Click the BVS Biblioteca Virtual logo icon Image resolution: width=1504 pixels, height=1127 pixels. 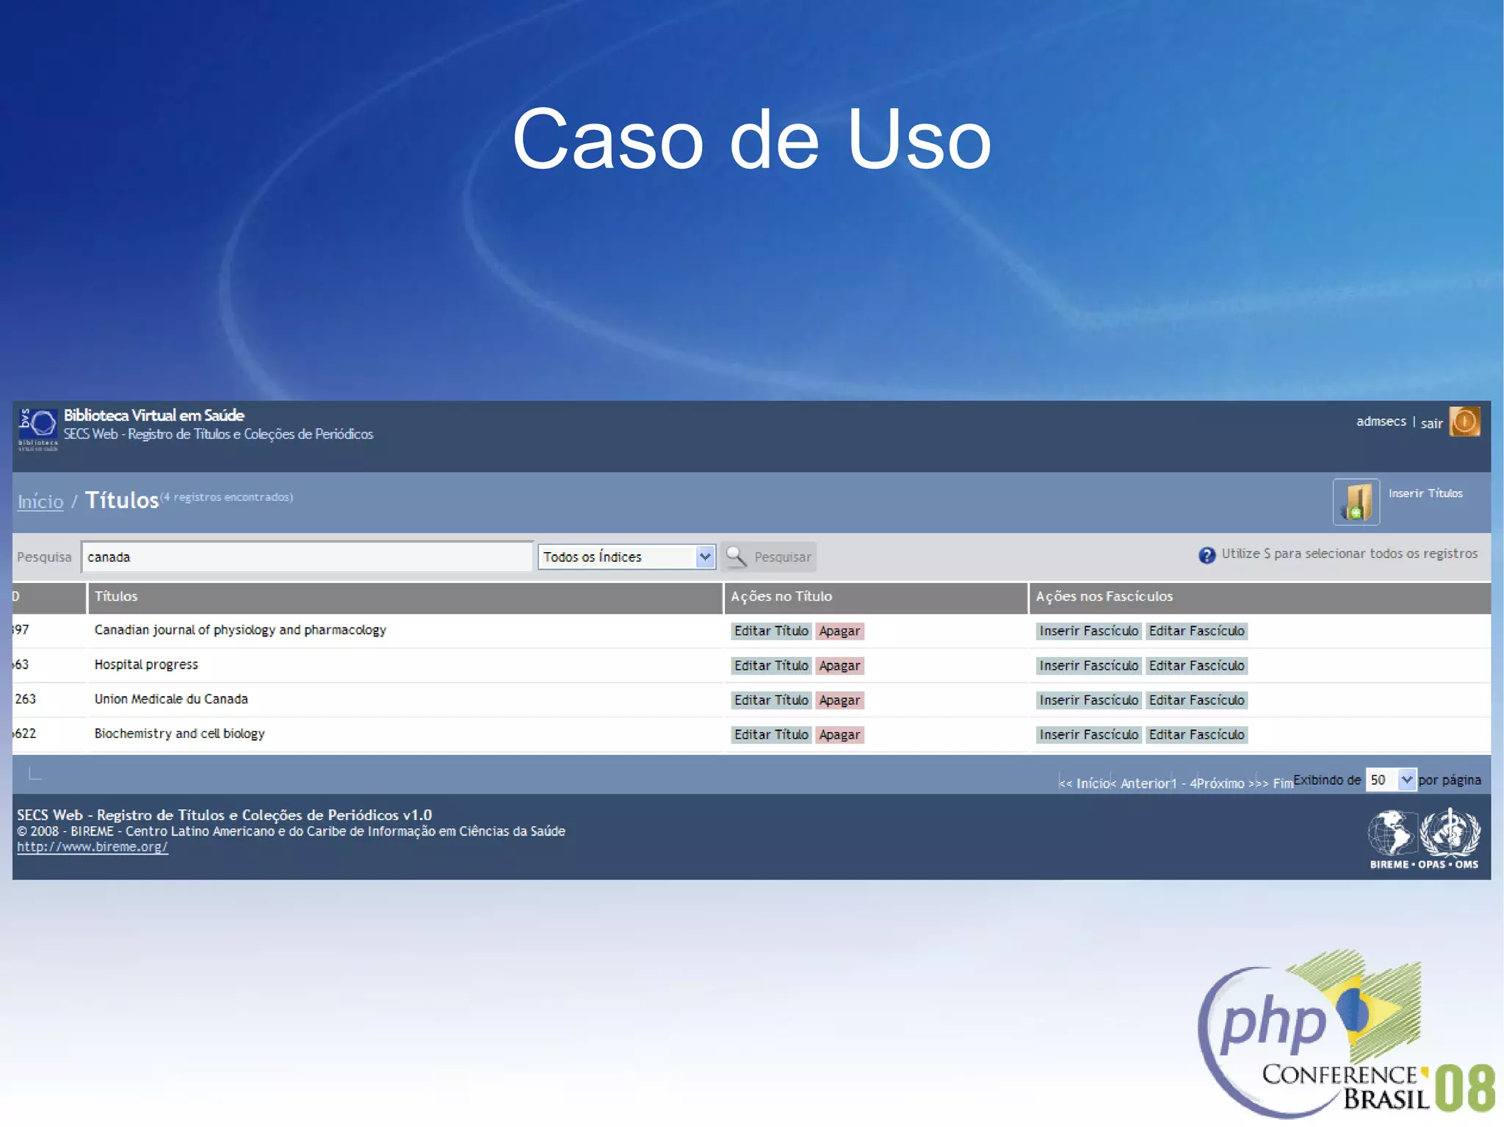[x=37, y=429]
